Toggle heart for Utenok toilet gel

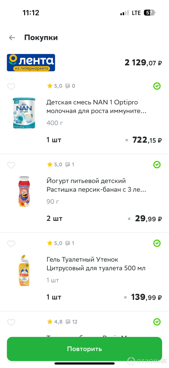tap(11, 244)
